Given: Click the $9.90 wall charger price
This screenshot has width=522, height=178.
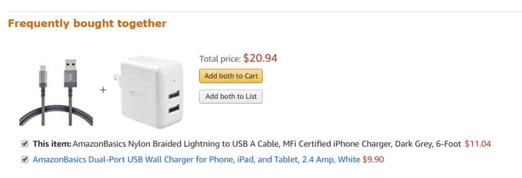Looking at the screenshot, I should 373,160.
